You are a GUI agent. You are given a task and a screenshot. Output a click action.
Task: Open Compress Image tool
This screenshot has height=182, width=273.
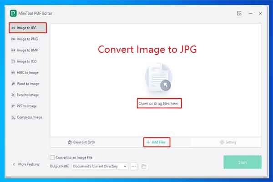(x=28, y=117)
